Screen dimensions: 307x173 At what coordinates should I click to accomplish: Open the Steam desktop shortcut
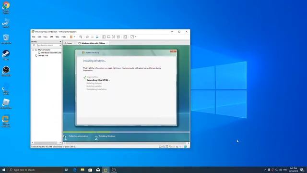[x=6, y=55]
